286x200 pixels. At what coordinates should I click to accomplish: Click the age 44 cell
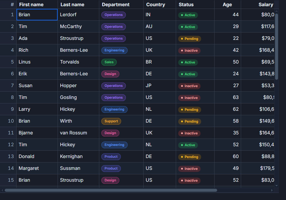[x=227, y=14]
